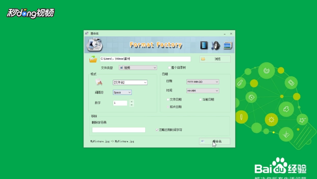
Task: Increase the 数字 value with up arrow
Action: 131,101
